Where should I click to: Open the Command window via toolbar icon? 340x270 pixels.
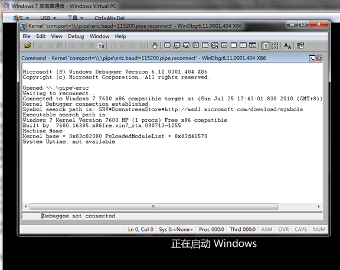click(x=167, y=45)
